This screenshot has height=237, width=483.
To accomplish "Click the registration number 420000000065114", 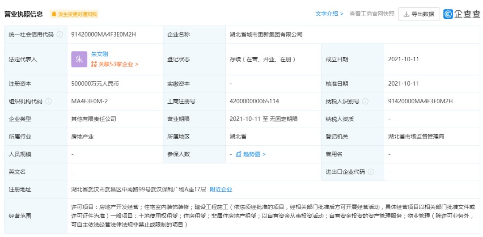I will [254, 102].
